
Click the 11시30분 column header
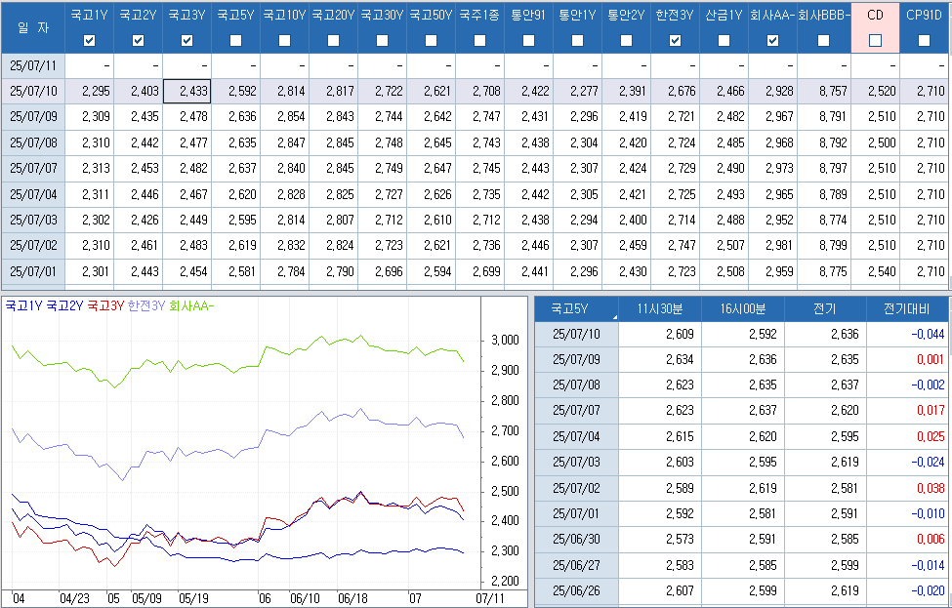click(660, 309)
